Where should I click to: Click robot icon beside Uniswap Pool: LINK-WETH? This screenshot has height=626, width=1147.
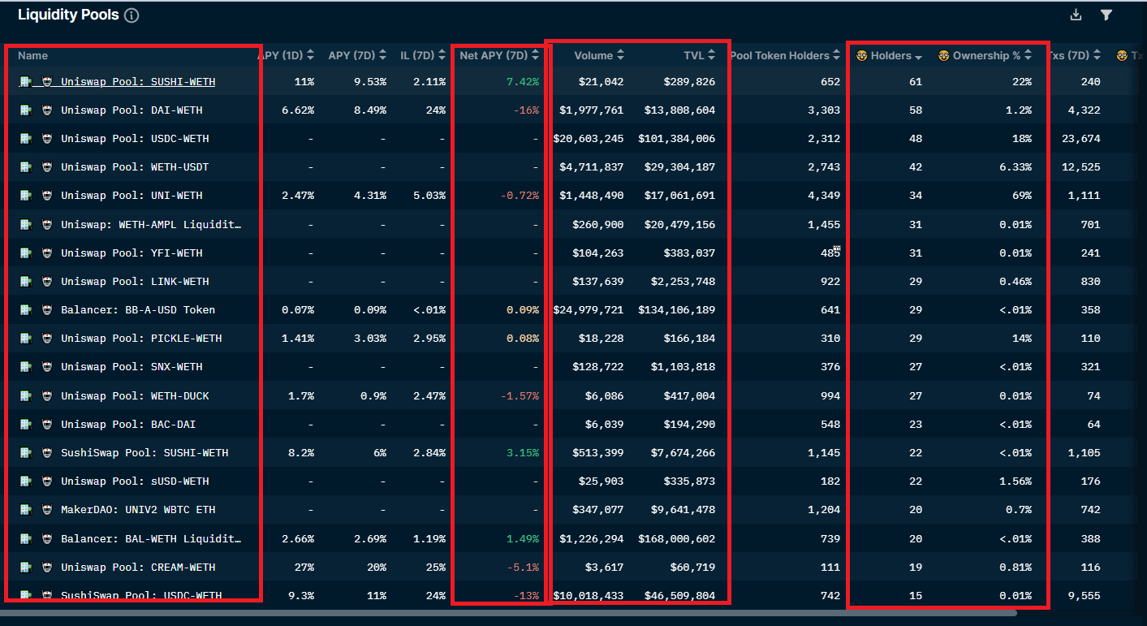tap(46, 282)
